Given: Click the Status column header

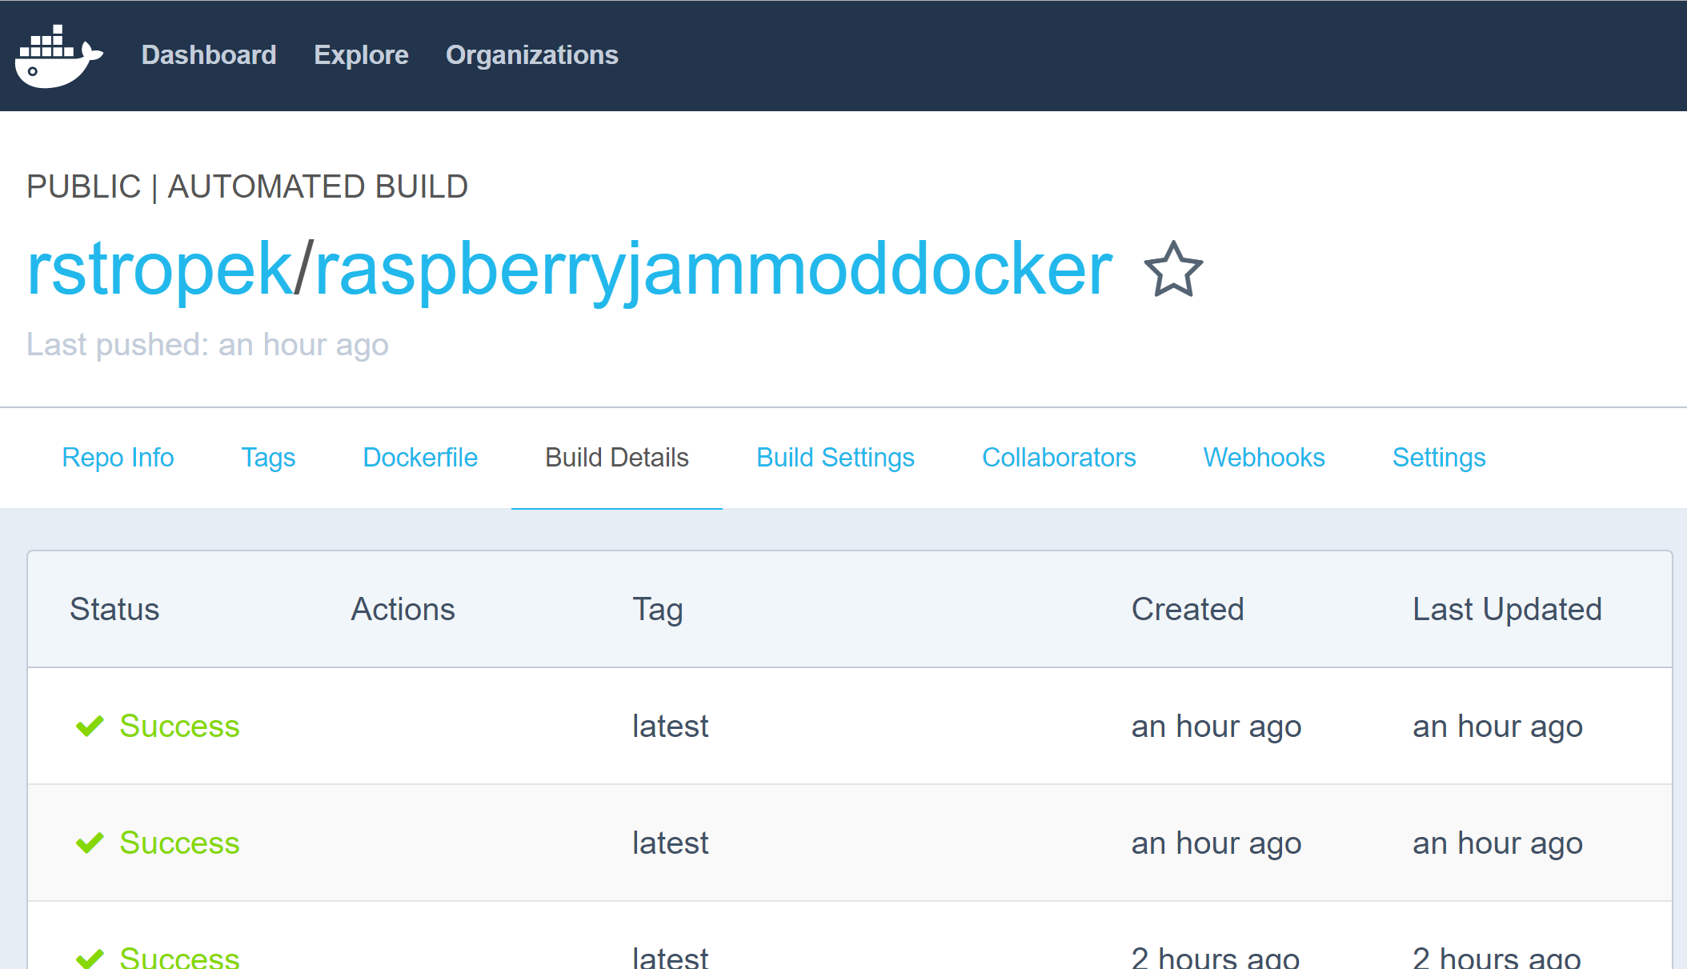Looking at the screenshot, I should (114, 609).
